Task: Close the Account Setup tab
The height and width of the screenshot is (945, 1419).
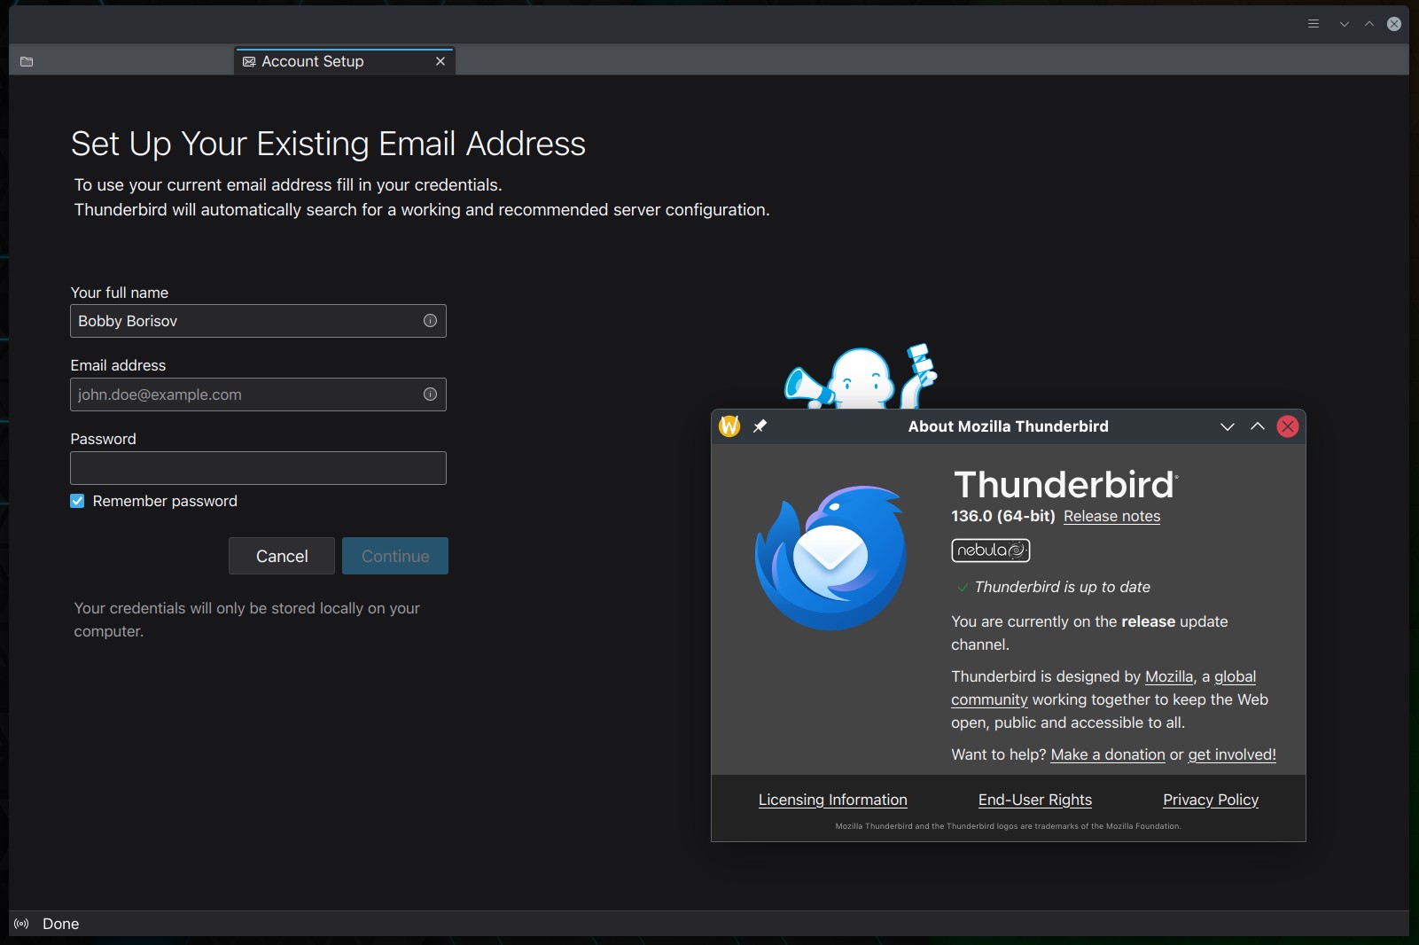Action: click(441, 61)
